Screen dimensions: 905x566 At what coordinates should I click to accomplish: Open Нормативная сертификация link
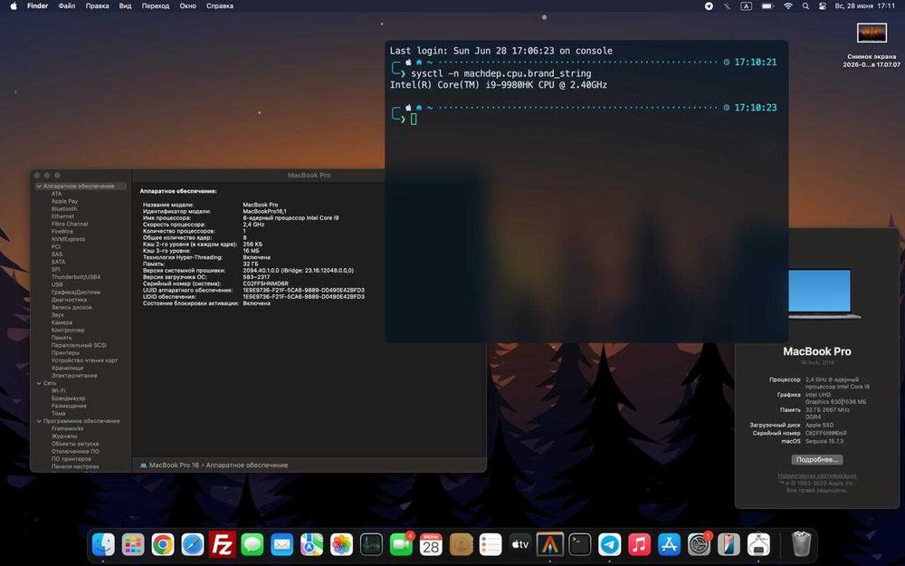click(x=816, y=476)
